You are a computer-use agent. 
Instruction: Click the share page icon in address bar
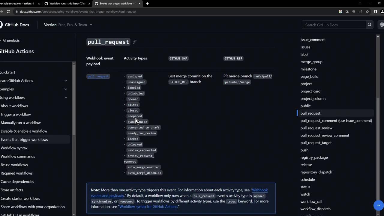361,12
